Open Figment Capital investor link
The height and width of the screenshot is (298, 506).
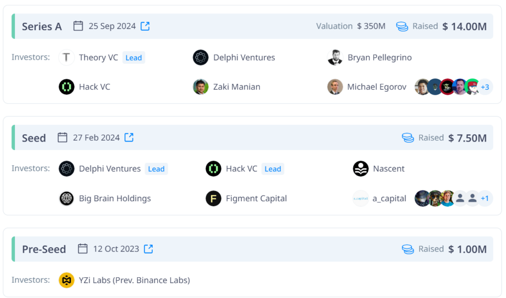point(256,198)
